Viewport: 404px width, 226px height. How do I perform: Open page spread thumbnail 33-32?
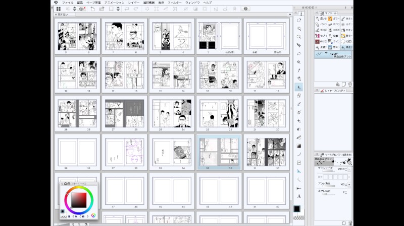[x=219, y=152]
